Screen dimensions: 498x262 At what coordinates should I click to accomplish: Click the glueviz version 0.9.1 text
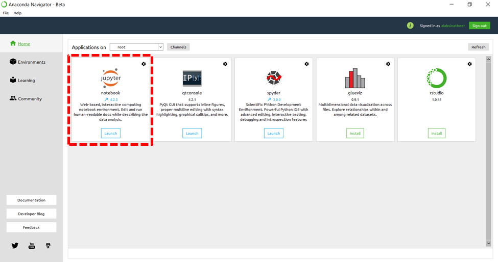pyautogui.click(x=355, y=99)
